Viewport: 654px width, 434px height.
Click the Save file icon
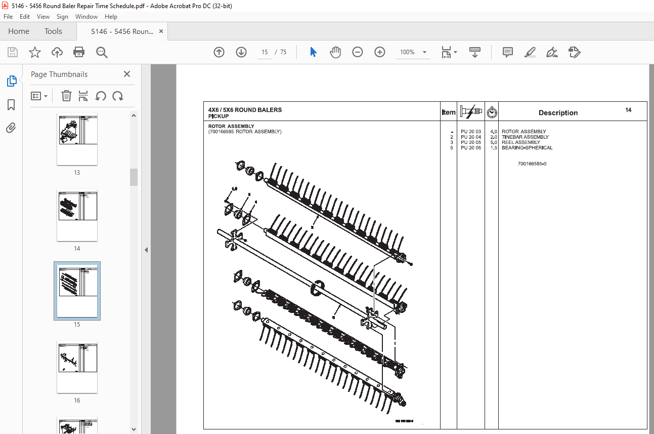(x=13, y=52)
